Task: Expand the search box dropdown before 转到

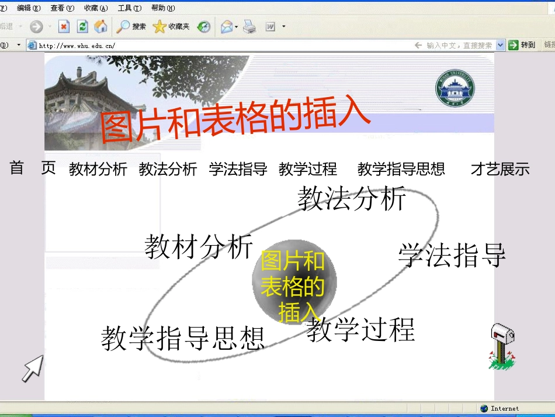Action: point(500,45)
